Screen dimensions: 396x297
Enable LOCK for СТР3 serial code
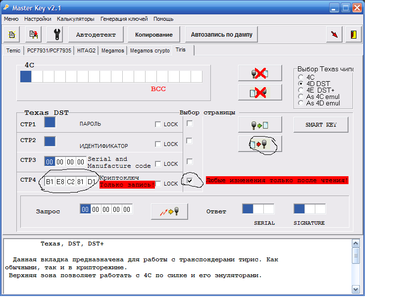pos(158,164)
